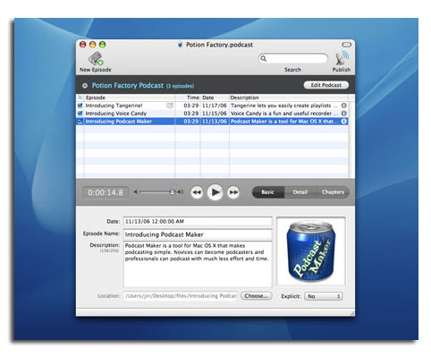The height and width of the screenshot is (357, 431).
Task: Open info for Introducing Voice Candy episode
Action: point(343,114)
